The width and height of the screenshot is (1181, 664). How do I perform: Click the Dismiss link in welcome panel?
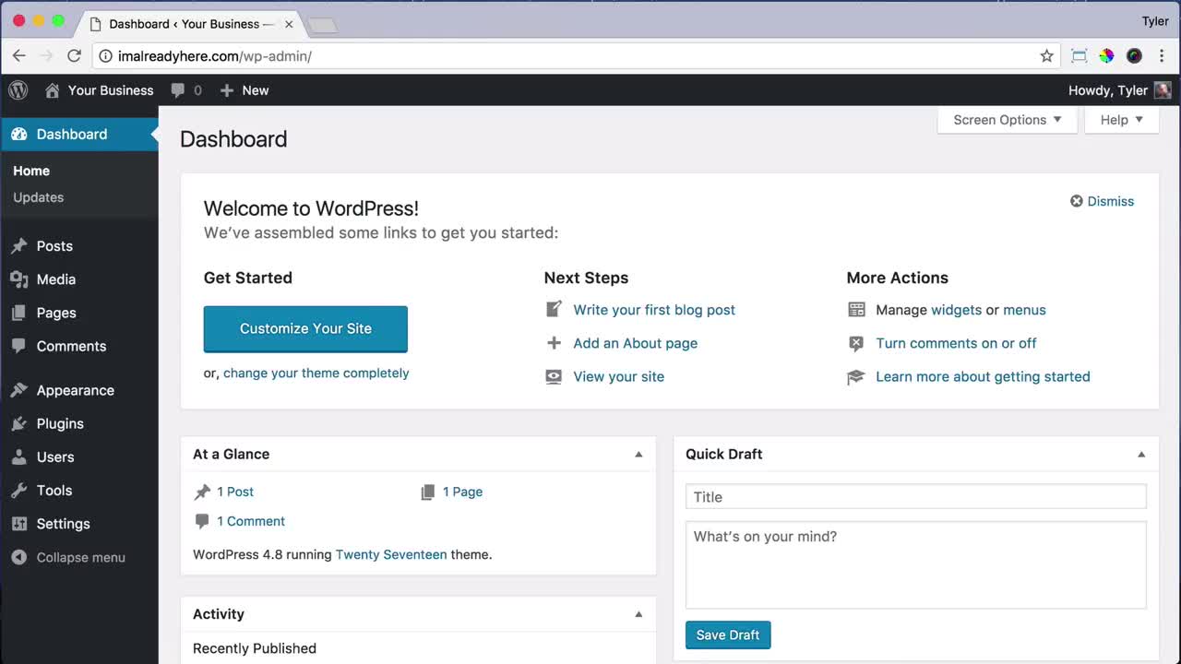coord(1111,201)
